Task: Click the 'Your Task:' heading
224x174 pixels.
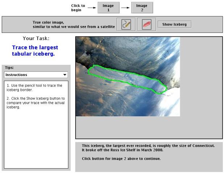Action: coord(36,38)
